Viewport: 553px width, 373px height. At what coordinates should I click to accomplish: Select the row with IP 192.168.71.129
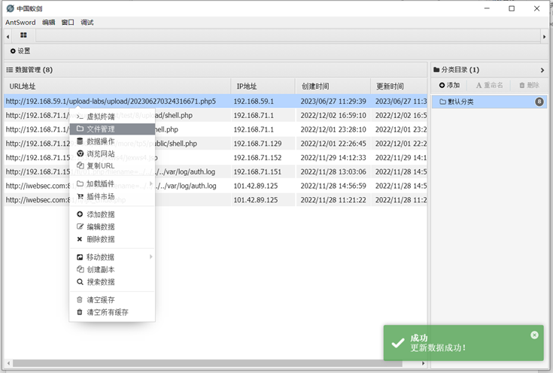215,144
